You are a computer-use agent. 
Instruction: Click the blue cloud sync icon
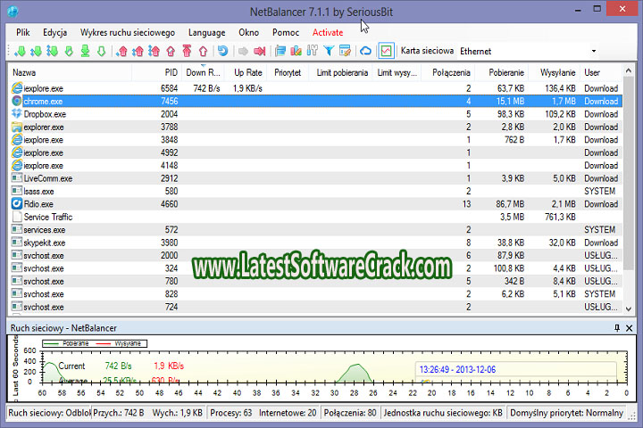(x=365, y=51)
